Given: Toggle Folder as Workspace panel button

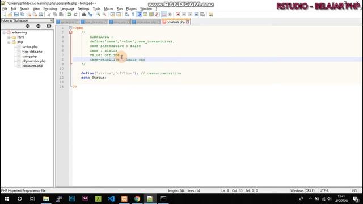Looking at the screenshot, I should [x=164, y=15].
